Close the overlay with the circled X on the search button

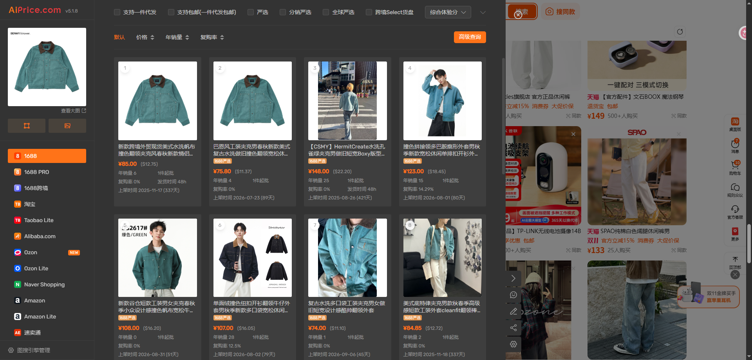point(518,15)
